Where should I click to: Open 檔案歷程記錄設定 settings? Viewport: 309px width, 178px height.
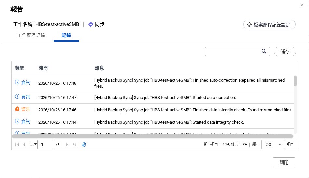(x=269, y=25)
